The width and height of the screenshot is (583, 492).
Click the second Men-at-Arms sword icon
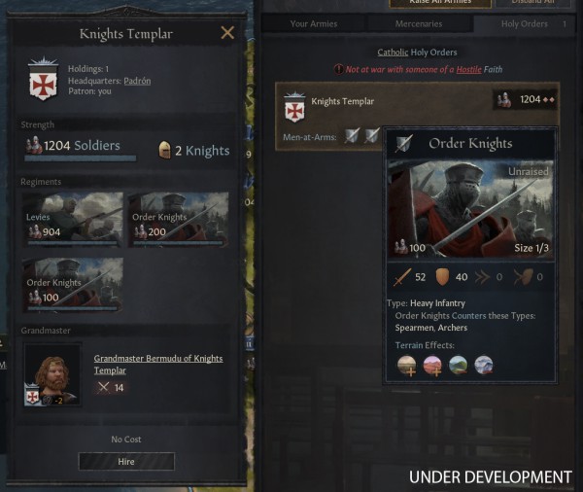pos(372,136)
